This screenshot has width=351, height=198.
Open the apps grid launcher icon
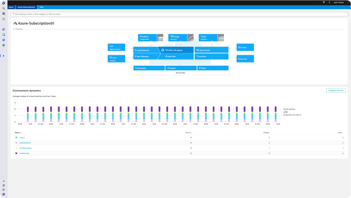click(x=3, y=19)
